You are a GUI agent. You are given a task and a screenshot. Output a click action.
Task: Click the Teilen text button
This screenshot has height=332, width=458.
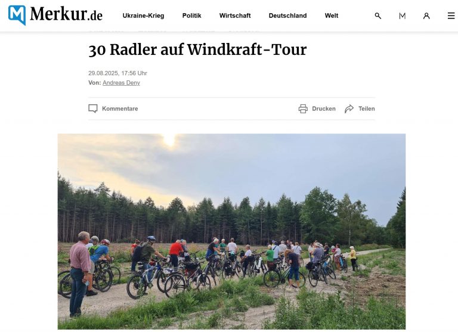coord(367,108)
